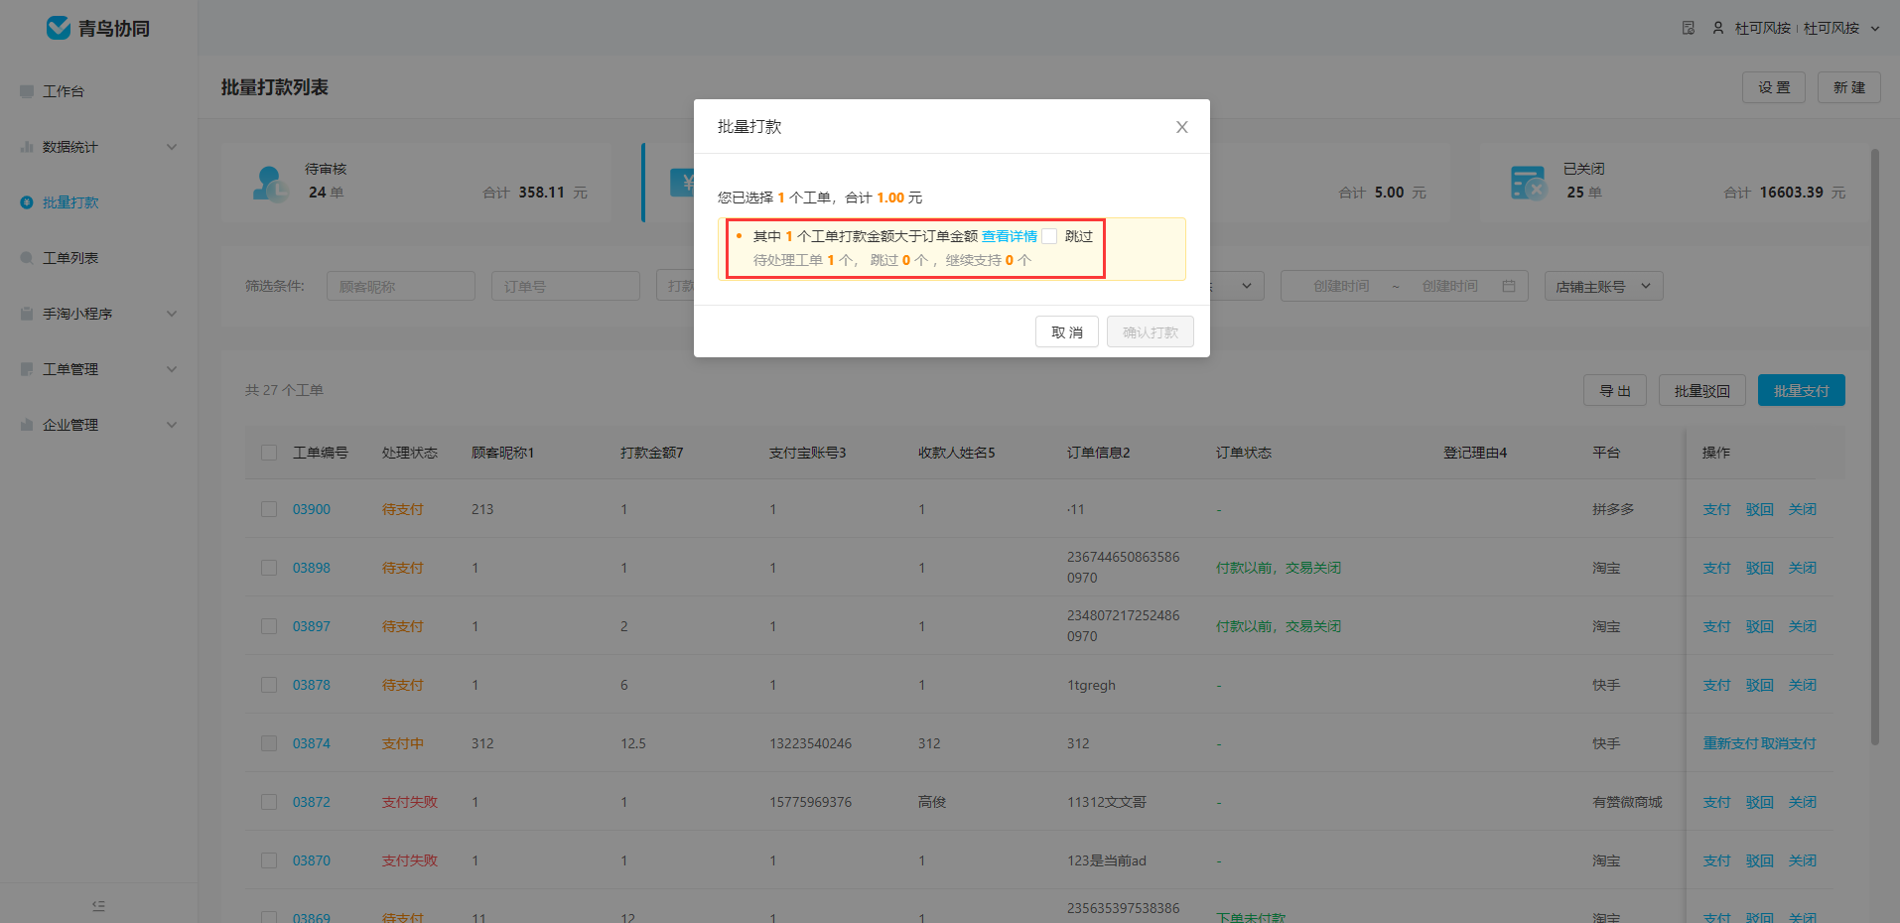Open the 查看详情 link
The height and width of the screenshot is (923, 1900).
coord(1009,236)
